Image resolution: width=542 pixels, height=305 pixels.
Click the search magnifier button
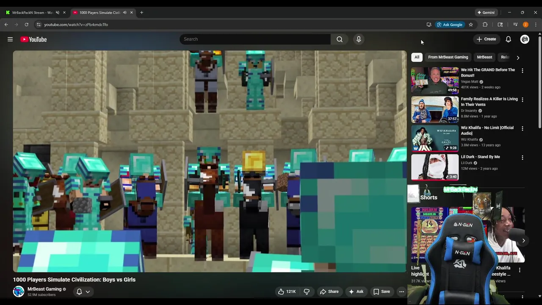340,39
